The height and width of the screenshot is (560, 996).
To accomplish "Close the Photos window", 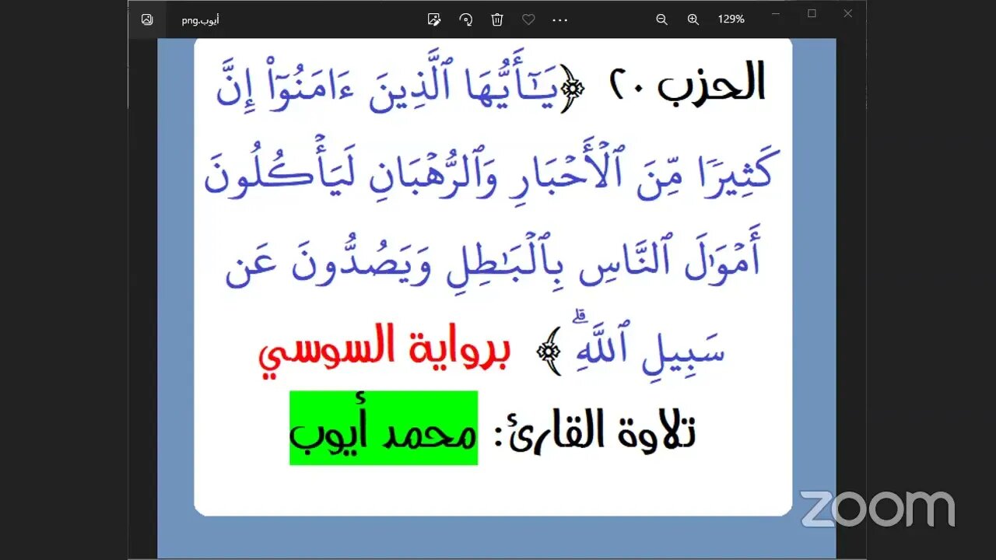I will 848,13.
